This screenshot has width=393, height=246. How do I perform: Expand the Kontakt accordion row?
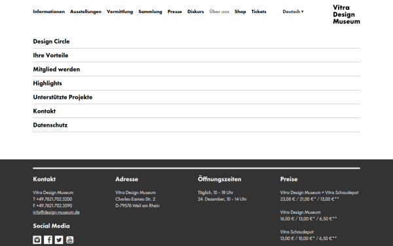point(196,111)
